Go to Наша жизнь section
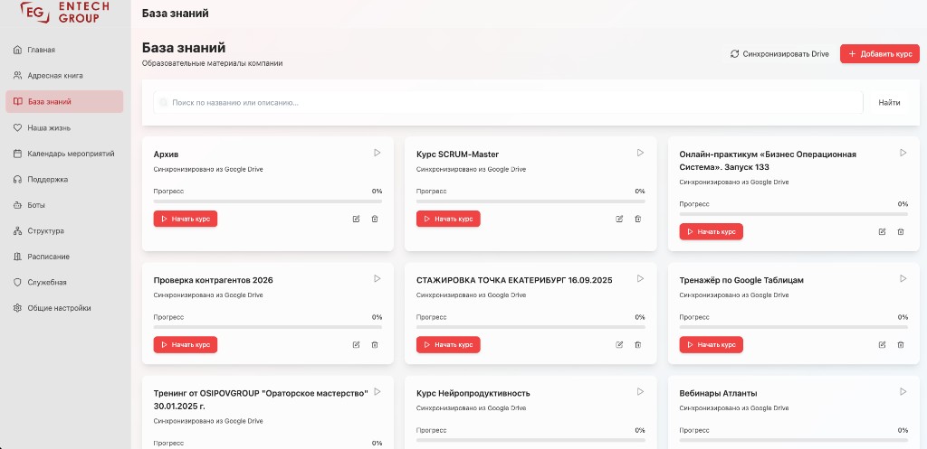Image resolution: width=927 pixels, height=449 pixels. point(64,127)
